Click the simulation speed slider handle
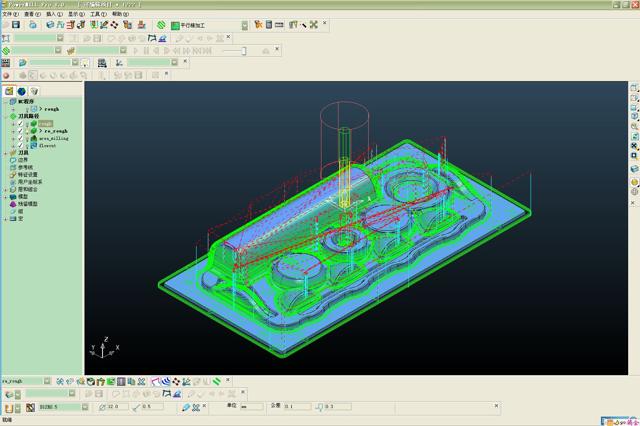This screenshot has height=426, width=640. click(244, 51)
